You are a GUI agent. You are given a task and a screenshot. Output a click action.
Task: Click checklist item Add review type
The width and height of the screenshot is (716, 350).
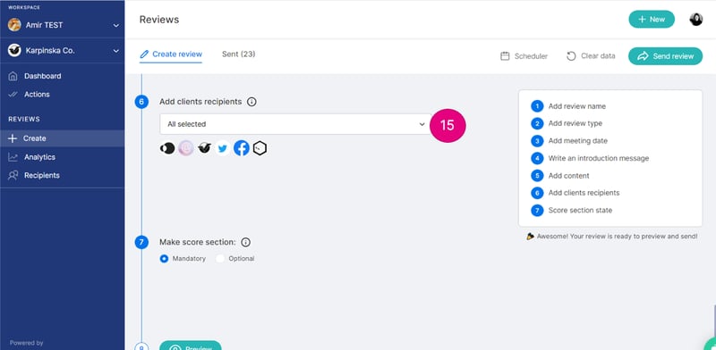coord(575,123)
